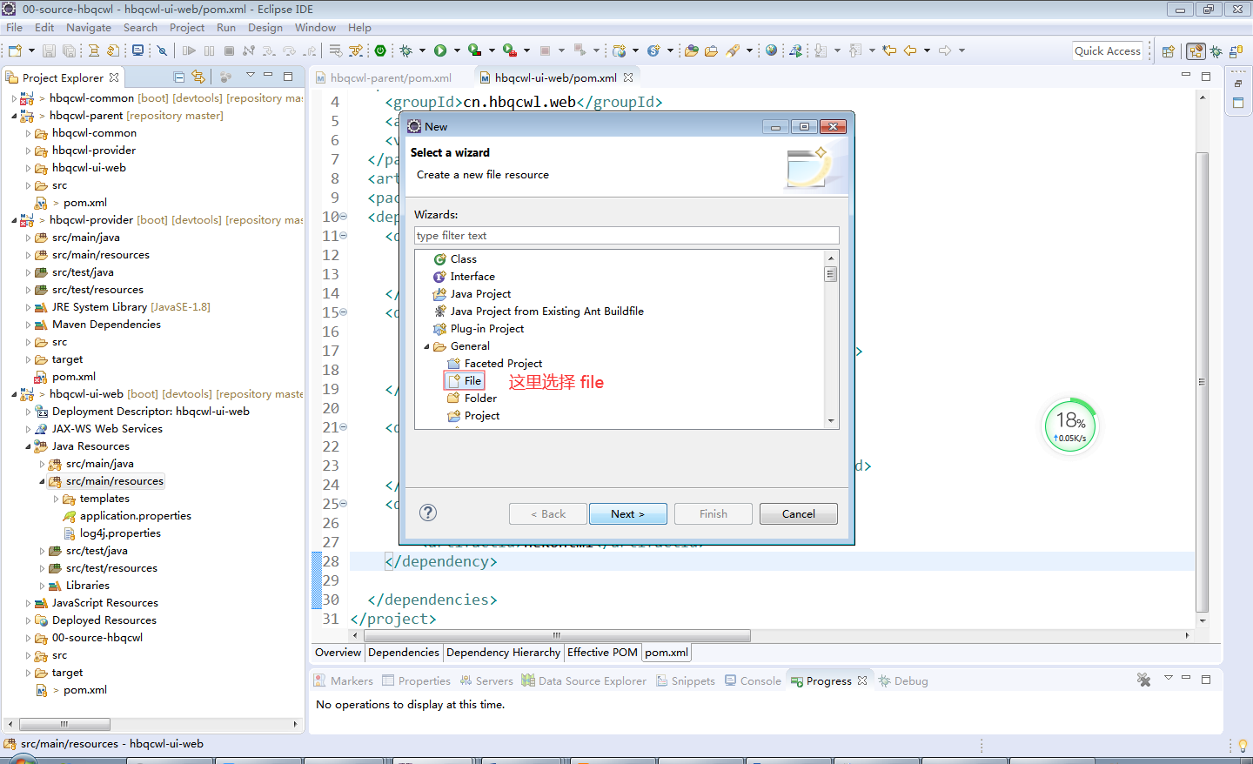Click the Open Perspective icon
Image resolution: width=1253 pixels, height=764 pixels.
1169,51
